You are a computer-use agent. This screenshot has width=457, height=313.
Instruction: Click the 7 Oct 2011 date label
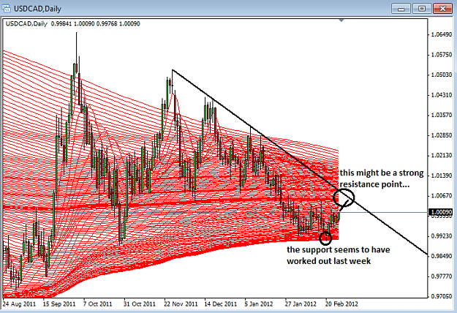[x=98, y=304]
